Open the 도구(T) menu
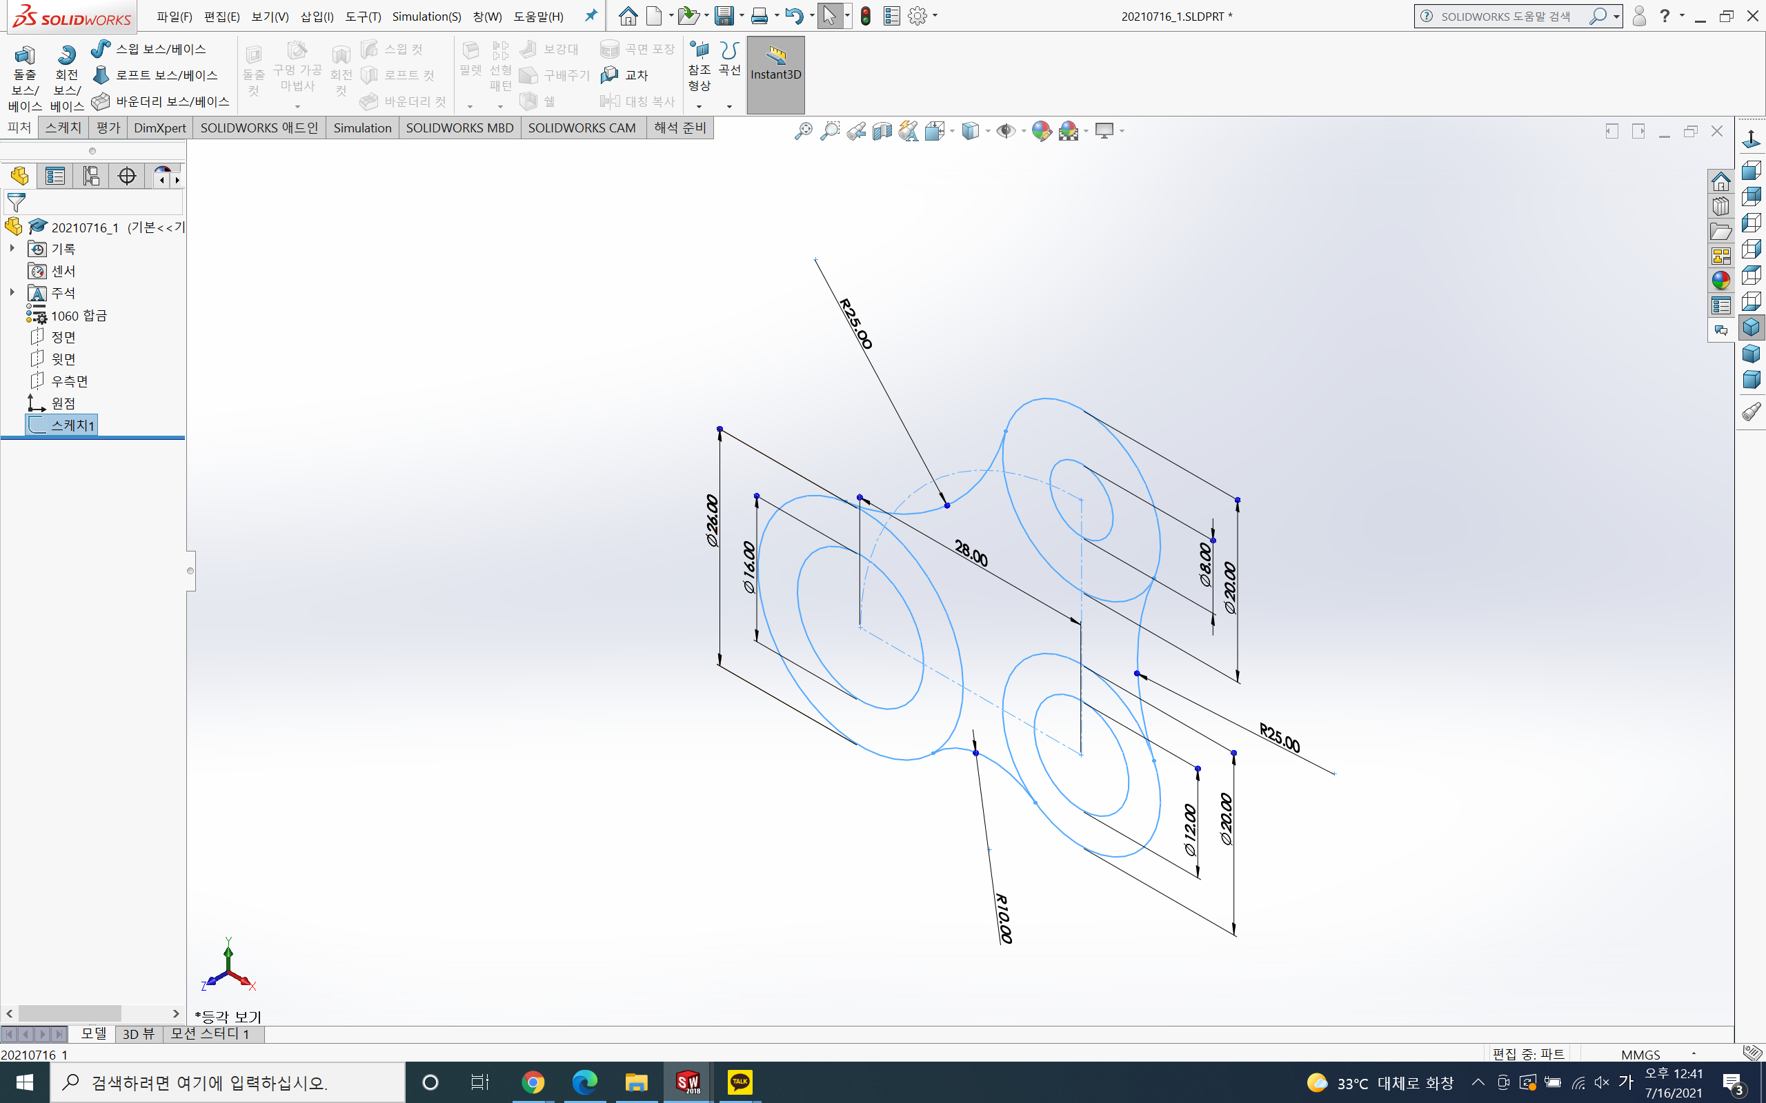The image size is (1766, 1103). [363, 16]
